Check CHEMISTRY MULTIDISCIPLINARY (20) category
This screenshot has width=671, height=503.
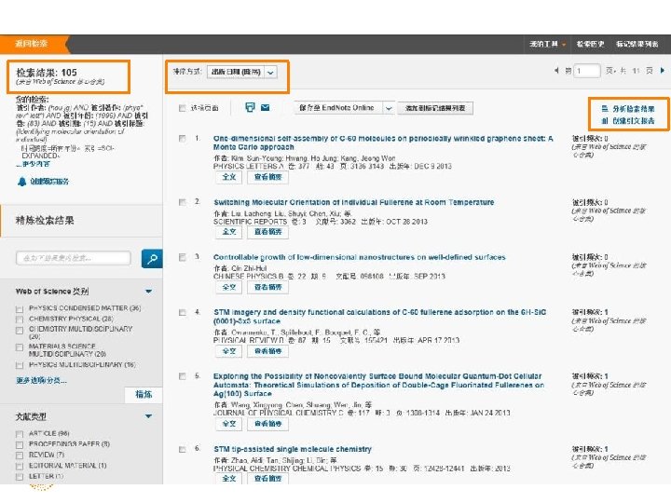(20, 330)
